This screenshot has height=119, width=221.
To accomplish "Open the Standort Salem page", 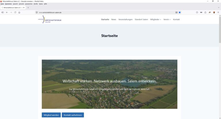I will tap(141, 19).
